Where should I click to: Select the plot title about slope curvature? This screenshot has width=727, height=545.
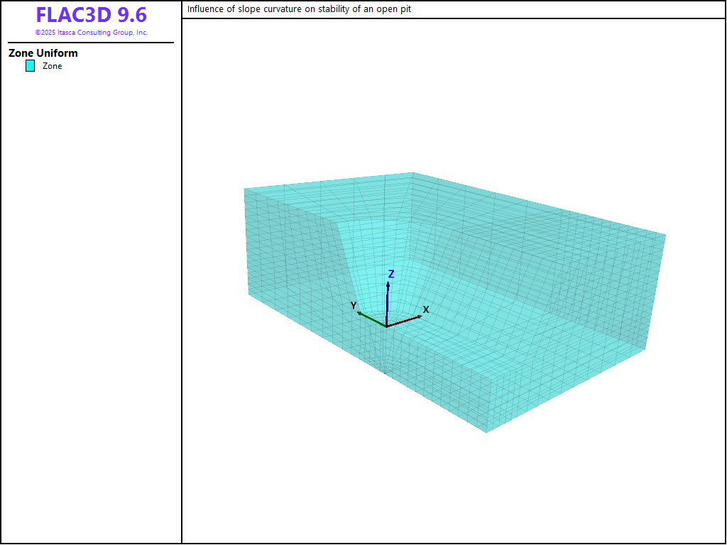299,9
